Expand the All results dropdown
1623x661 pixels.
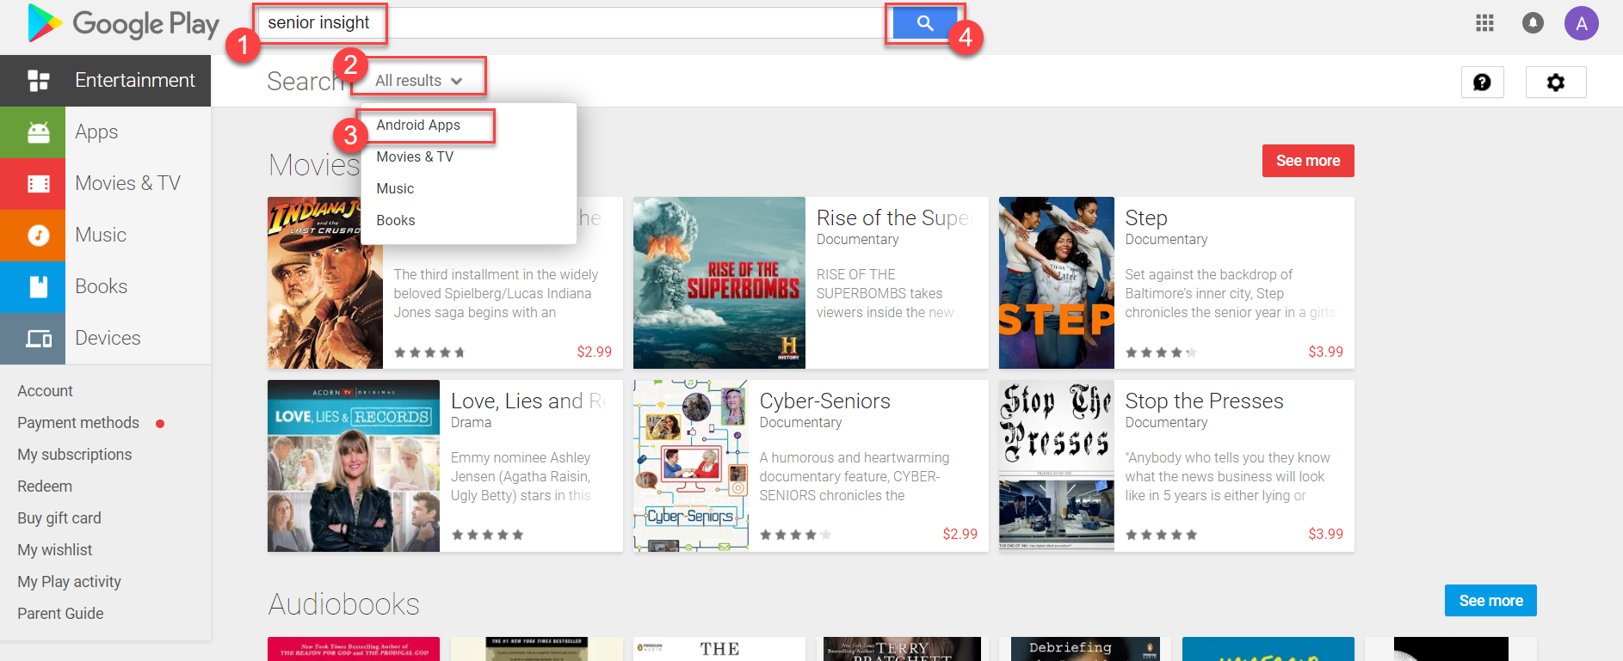tap(419, 81)
